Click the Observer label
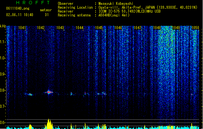 (x=66, y=4)
